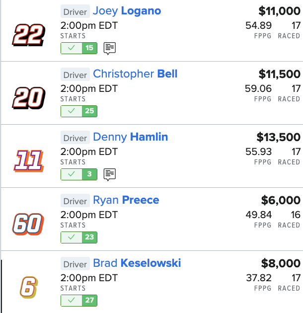Click the Driver position tag beside Christopher Bell

(x=75, y=75)
